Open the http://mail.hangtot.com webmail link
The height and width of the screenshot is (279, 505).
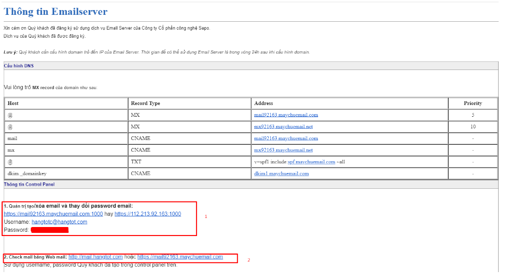tap(96, 257)
